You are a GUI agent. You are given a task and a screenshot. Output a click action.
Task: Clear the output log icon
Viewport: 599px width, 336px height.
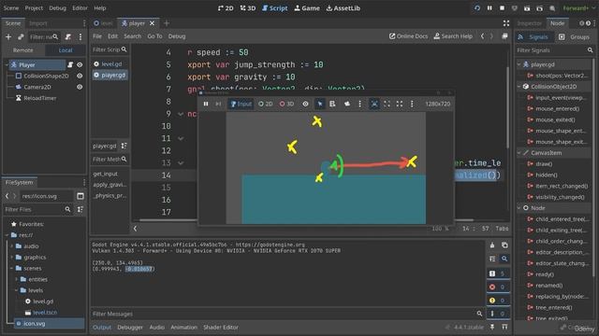point(492,245)
